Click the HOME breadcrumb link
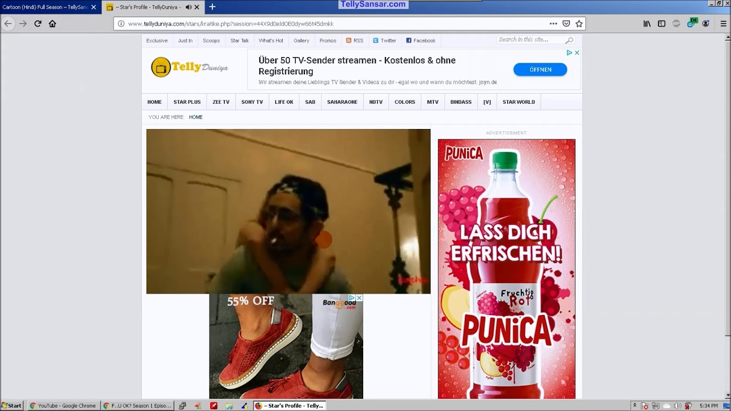The width and height of the screenshot is (731, 411). [x=196, y=117]
